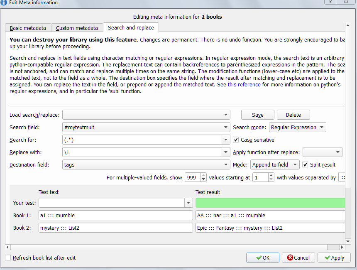The width and height of the screenshot is (357, 270).
Task: Expand Replace with history arrow
Action: (x=226, y=152)
